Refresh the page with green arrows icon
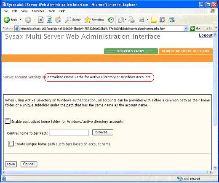Viewport: 219px width, 183px height. click(49, 20)
